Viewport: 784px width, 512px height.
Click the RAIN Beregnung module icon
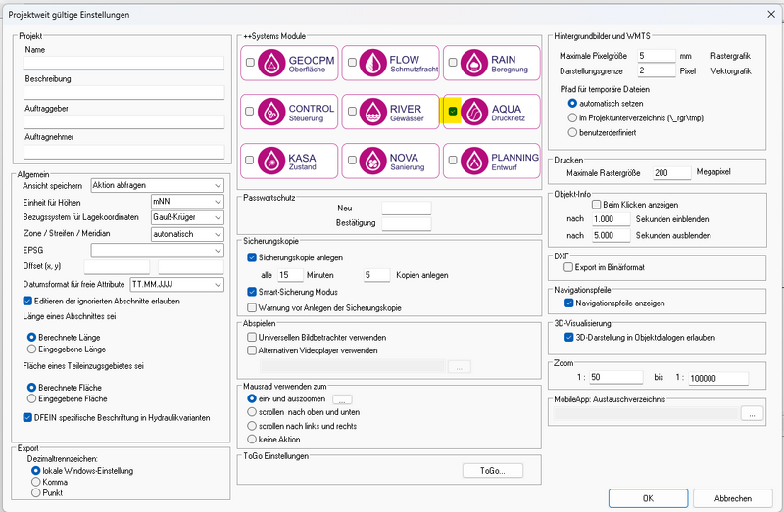click(x=474, y=63)
